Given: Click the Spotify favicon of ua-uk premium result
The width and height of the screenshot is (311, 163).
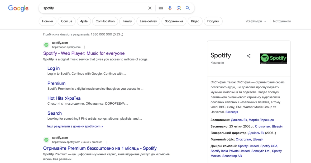Looking at the screenshot, I should [46, 140].
